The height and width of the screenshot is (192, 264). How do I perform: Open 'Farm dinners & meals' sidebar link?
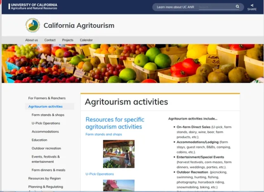click(x=49, y=170)
